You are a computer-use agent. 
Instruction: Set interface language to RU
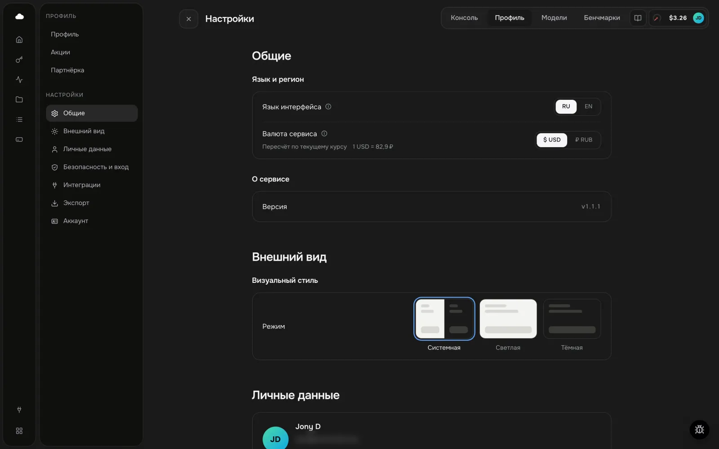pos(566,106)
